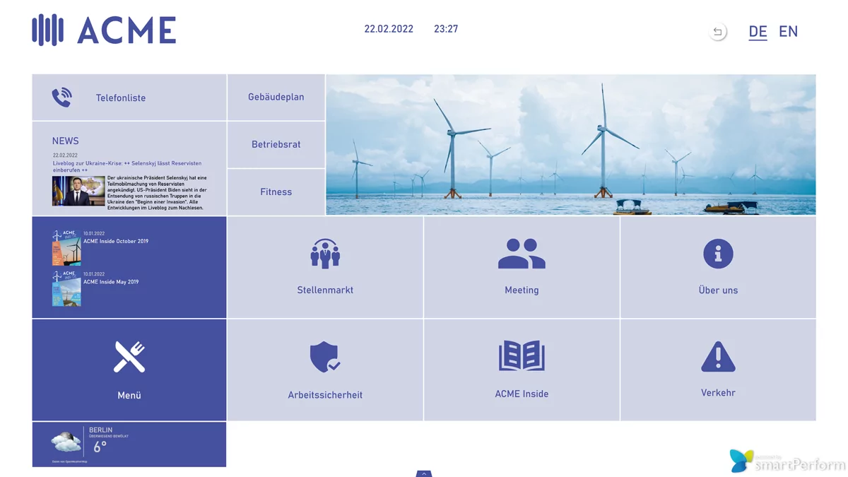Click the Verkehr warning triangle icon

pyautogui.click(x=718, y=357)
